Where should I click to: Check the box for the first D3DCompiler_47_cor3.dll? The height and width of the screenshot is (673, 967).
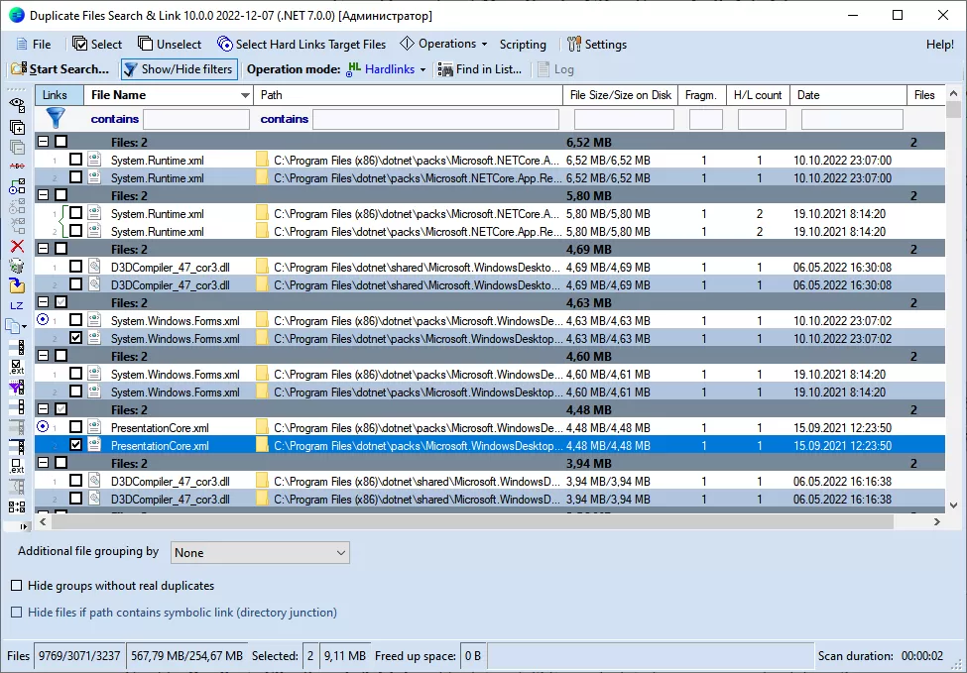tap(76, 266)
